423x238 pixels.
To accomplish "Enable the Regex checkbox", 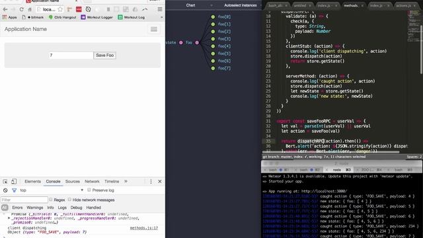I will coord(51,200).
